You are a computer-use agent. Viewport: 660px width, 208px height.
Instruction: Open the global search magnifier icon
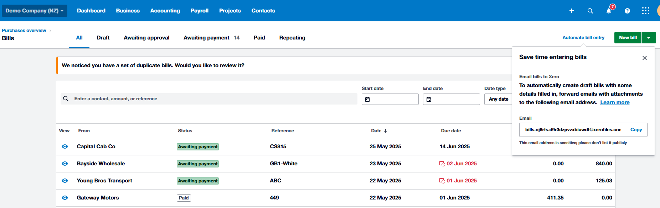[590, 11]
